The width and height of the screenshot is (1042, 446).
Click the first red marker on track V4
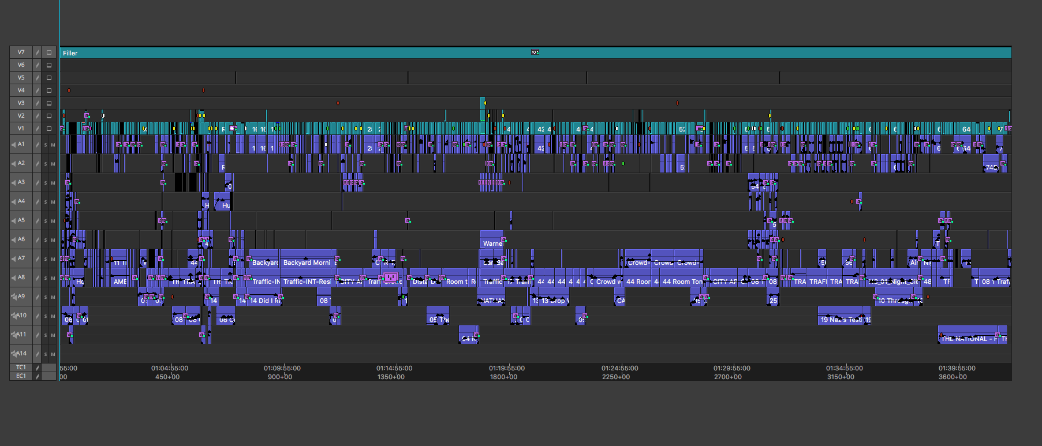click(x=69, y=91)
